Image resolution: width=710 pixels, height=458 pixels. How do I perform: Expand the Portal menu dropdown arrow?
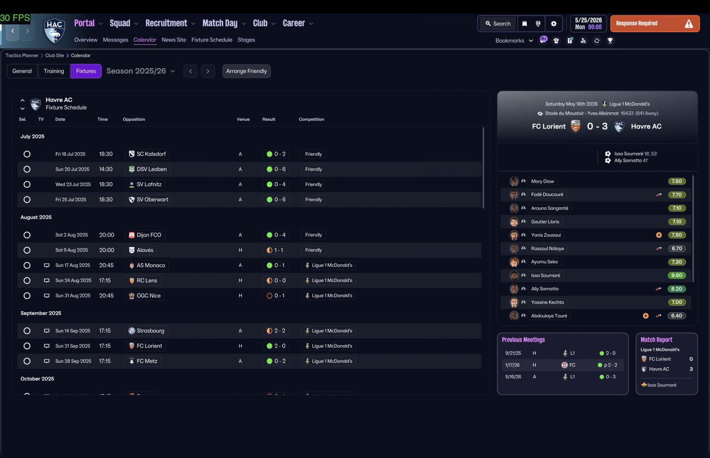(100, 24)
